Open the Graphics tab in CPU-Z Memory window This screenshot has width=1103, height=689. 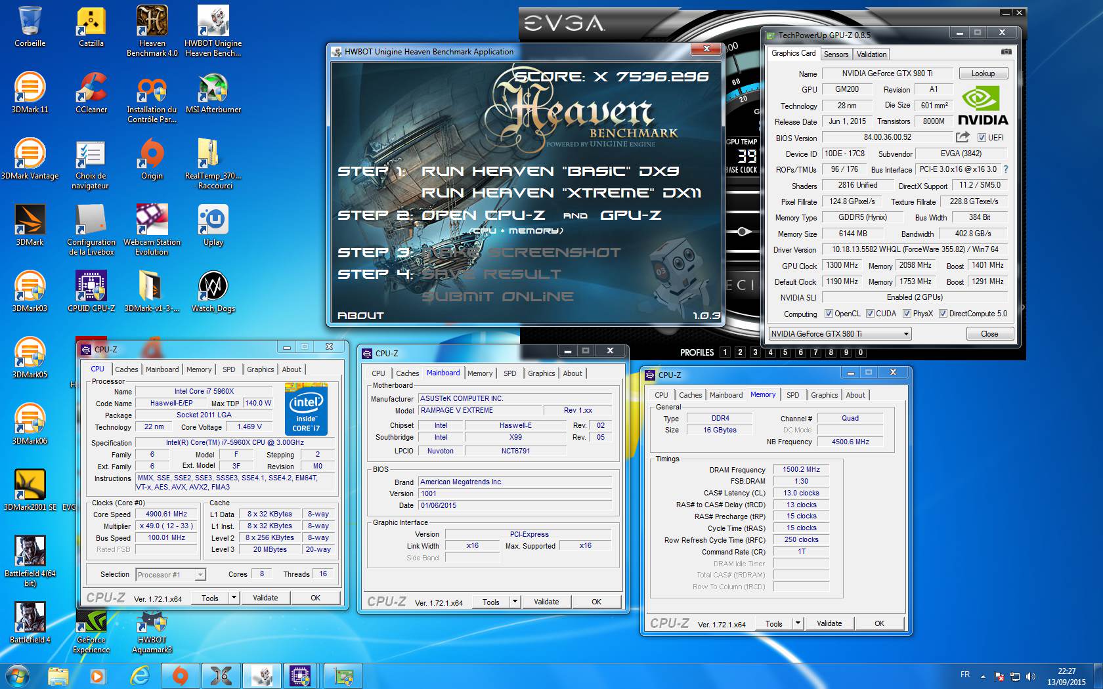(x=824, y=395)
